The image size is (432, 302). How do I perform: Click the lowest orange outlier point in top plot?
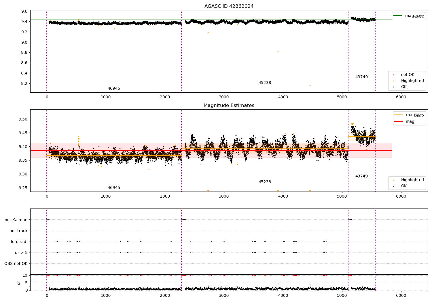pyautogui.click(x=310, y=85)
